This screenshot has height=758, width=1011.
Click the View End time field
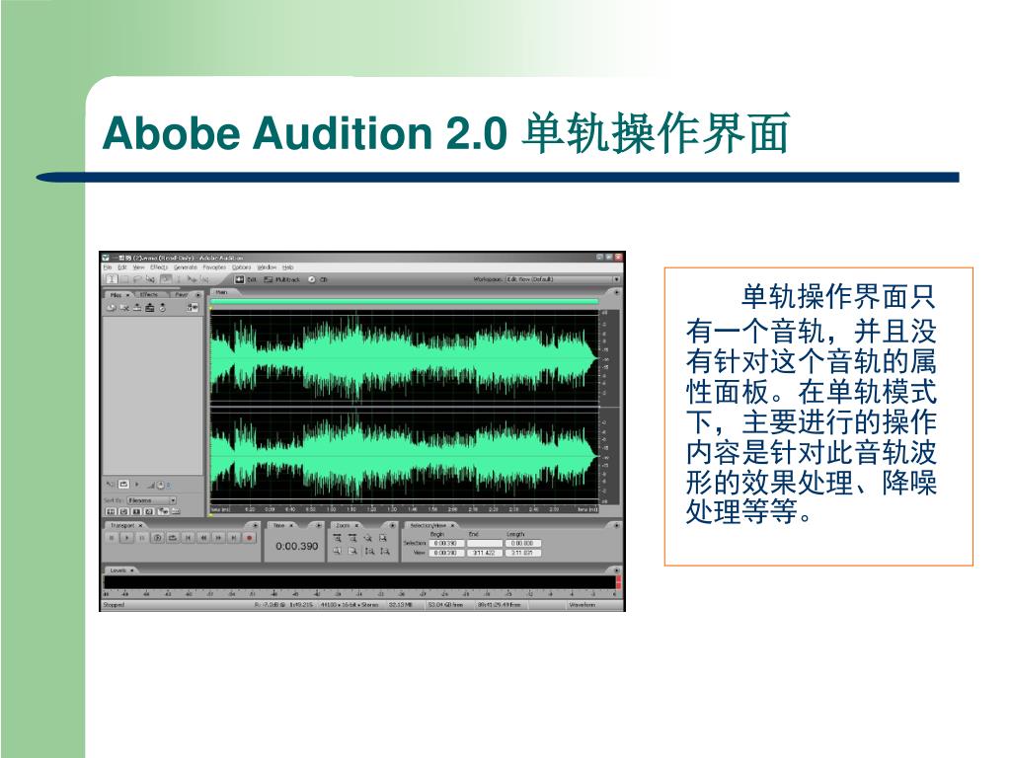[485, 553]
